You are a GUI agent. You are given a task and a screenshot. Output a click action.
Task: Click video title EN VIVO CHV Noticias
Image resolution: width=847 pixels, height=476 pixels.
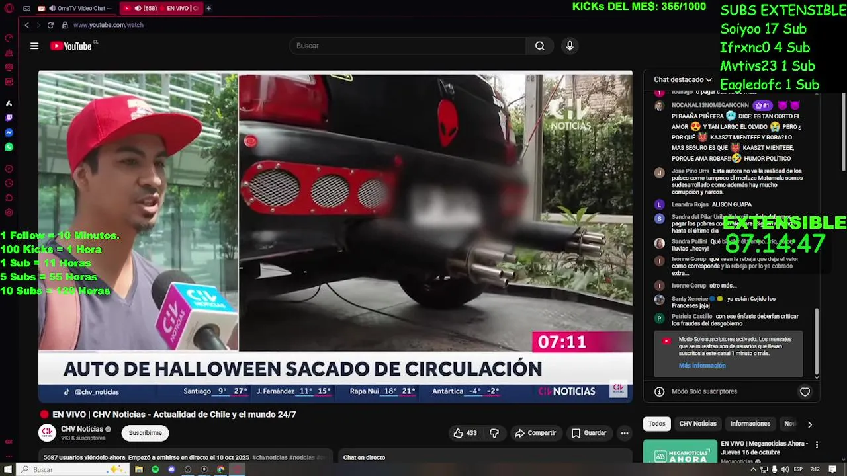(174, 415)
